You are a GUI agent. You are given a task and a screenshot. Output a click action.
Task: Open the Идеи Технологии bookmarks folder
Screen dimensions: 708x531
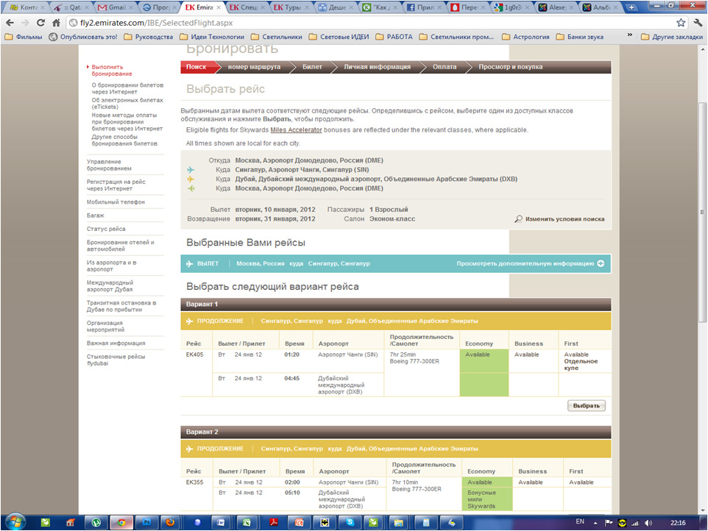point(212,37)
